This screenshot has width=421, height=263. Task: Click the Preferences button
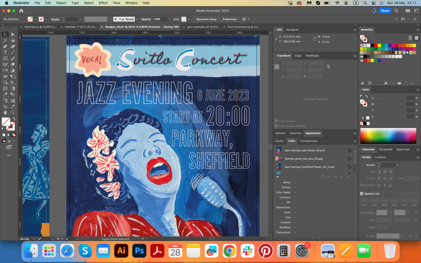229,19
